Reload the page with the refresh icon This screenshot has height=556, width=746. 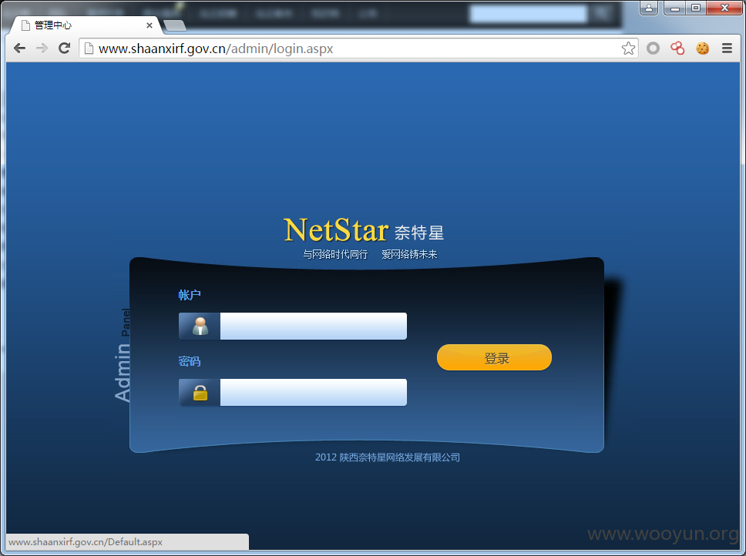coord(64,48)
